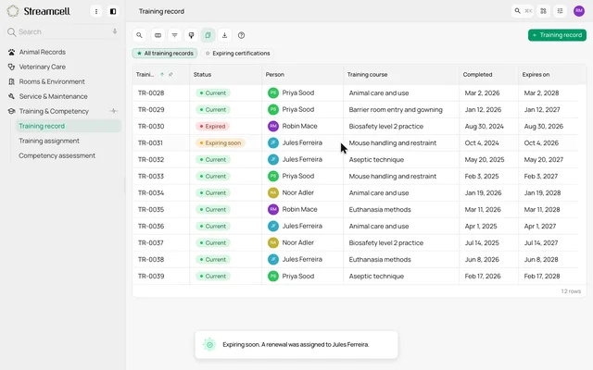Open the three-dot menu beside Streamcell

click(x=96, y=11)
